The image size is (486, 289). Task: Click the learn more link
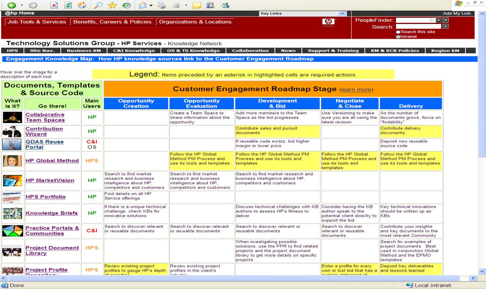(x=356, y=89)
